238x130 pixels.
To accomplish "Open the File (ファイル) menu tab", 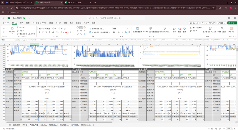I will pos(6,23).
